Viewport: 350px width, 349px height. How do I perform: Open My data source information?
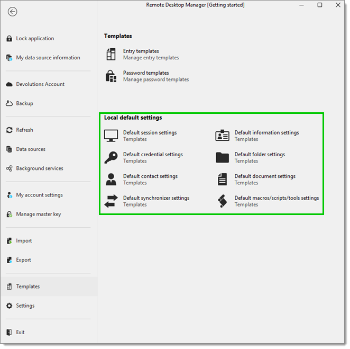49,58
